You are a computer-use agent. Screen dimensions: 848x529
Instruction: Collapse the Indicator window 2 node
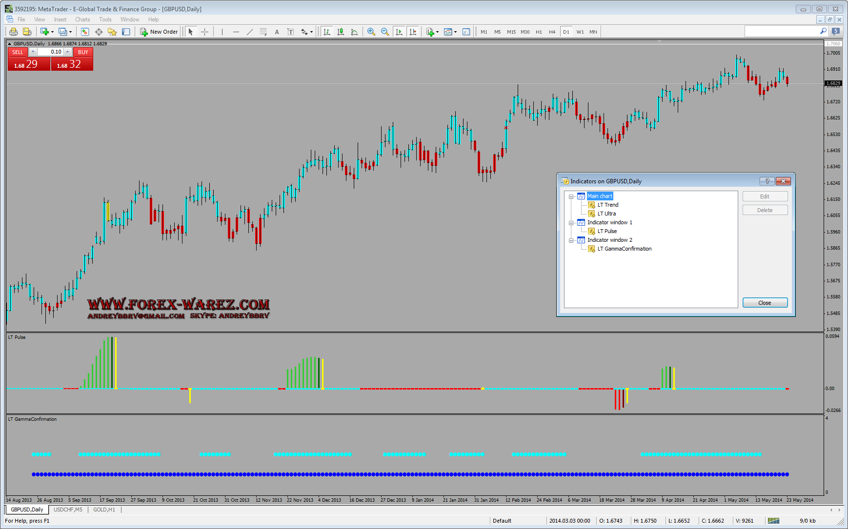coord(571,240)
